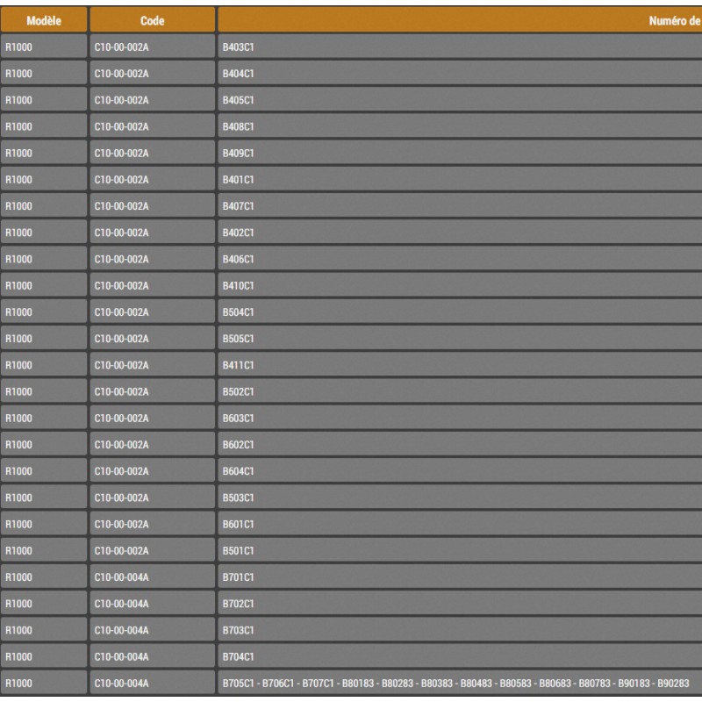
Task: Click the C10-00-004A code in the B703C1 row
Action: click(x=152, y=629)
